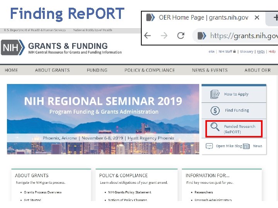The image size is (278, 208).
Task: Click National Institutes of Health top link
Action: coord(93,30)
